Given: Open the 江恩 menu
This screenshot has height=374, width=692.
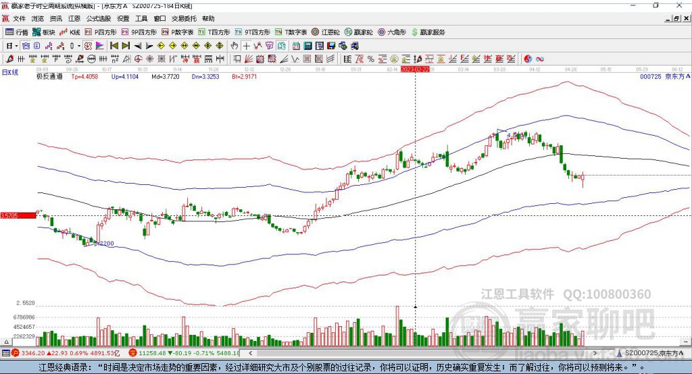Looking at the screenshot, I should coord(74,18).
